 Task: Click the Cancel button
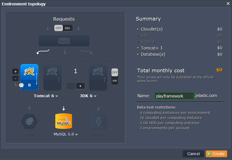point(194,154)
